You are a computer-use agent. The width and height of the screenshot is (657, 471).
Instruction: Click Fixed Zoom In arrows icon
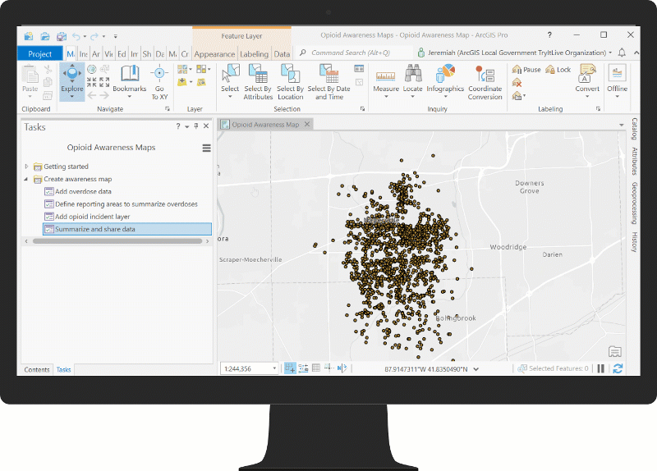92,82
